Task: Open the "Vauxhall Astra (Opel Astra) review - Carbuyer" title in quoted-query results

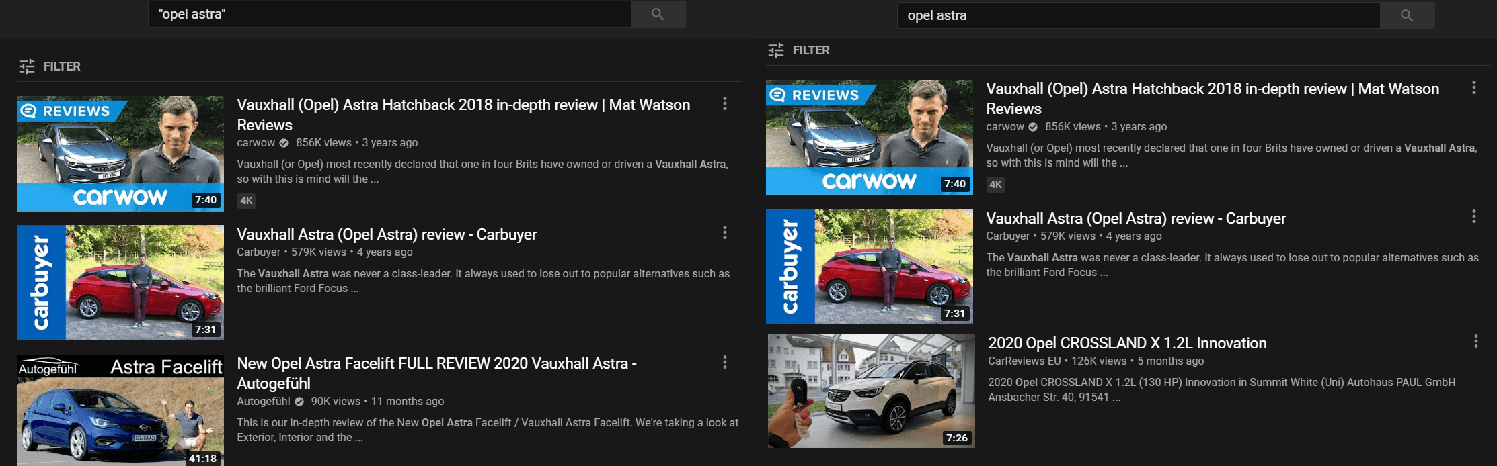Action: (x=387, y=234)
